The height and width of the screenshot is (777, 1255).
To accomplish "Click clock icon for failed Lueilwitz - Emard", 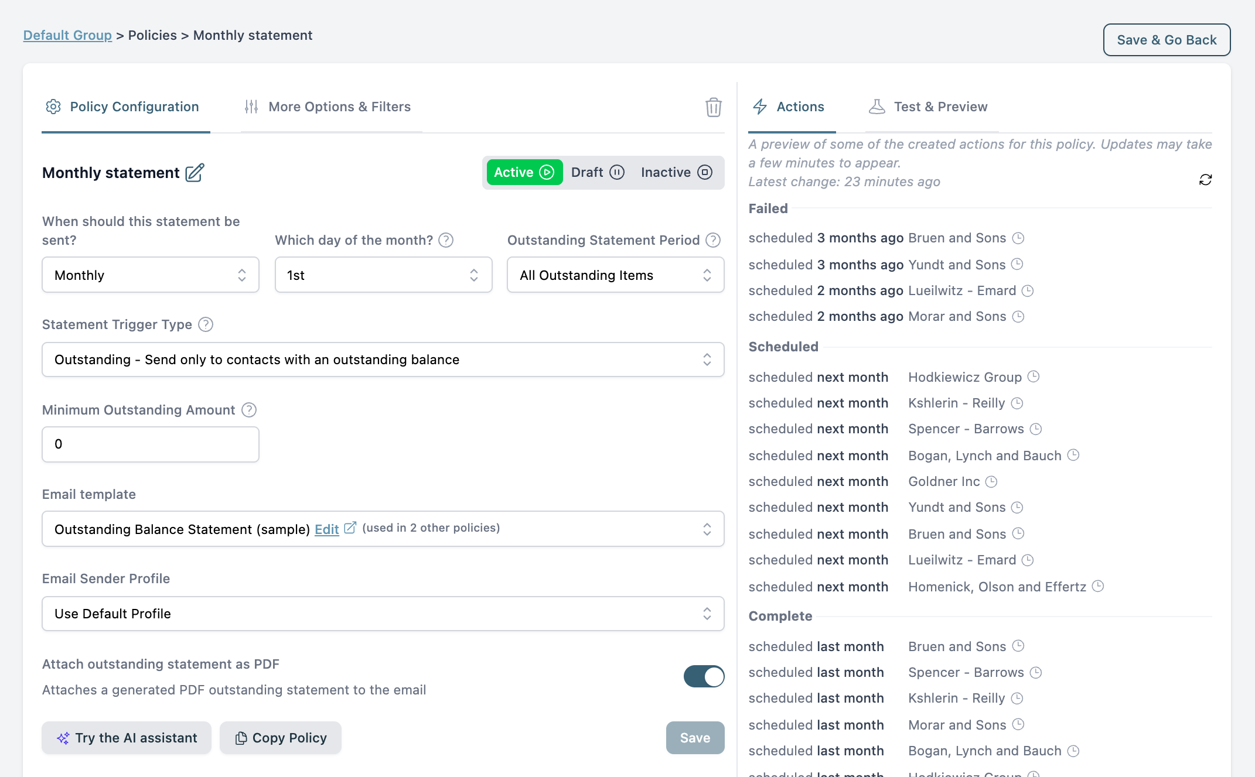I will point(1028,290).
